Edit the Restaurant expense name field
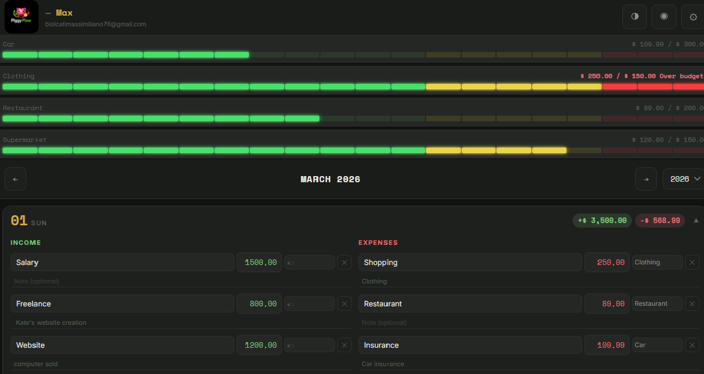 (470, 304)
